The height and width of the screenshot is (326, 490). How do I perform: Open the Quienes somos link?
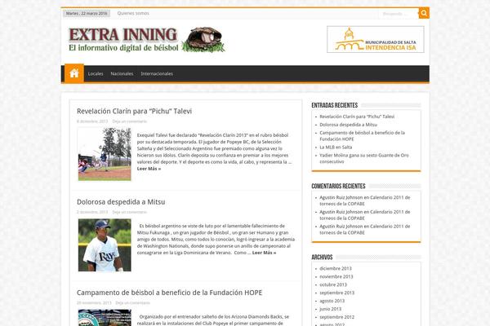133,13
